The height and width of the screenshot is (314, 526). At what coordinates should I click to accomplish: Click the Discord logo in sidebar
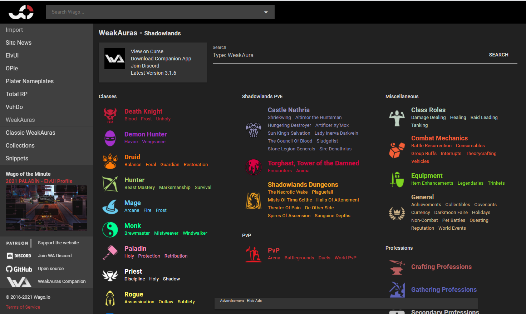[x=19, y=256]
